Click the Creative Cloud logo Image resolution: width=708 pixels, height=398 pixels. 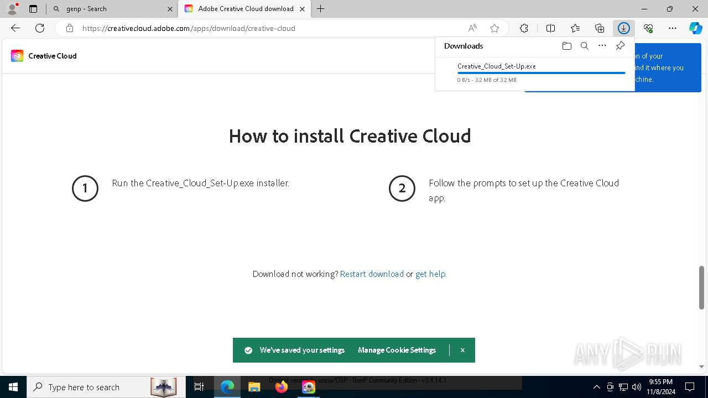17,56
